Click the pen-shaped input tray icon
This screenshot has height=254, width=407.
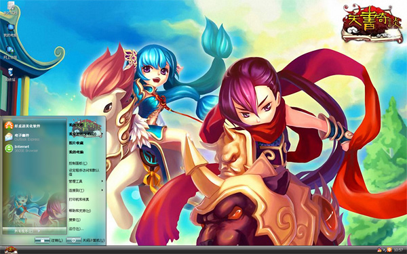(x=385, y=250)
